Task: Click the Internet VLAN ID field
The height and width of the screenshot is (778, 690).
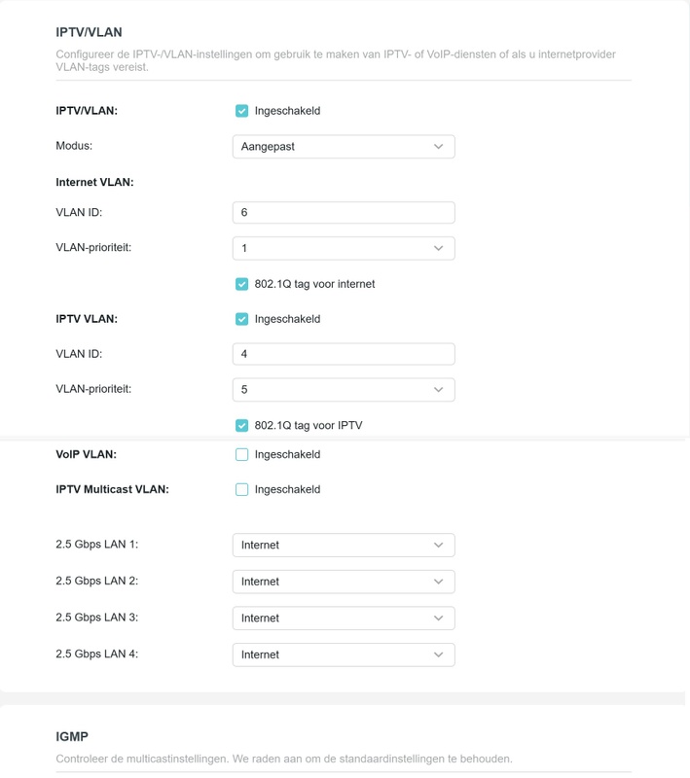Action: (x=343, y=212)
